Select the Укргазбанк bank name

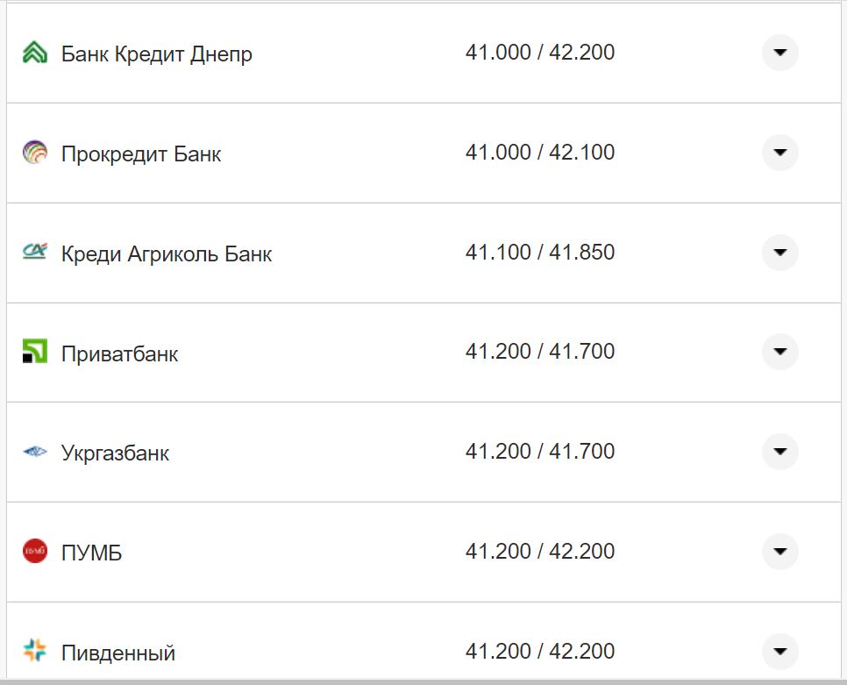[115, 453]
